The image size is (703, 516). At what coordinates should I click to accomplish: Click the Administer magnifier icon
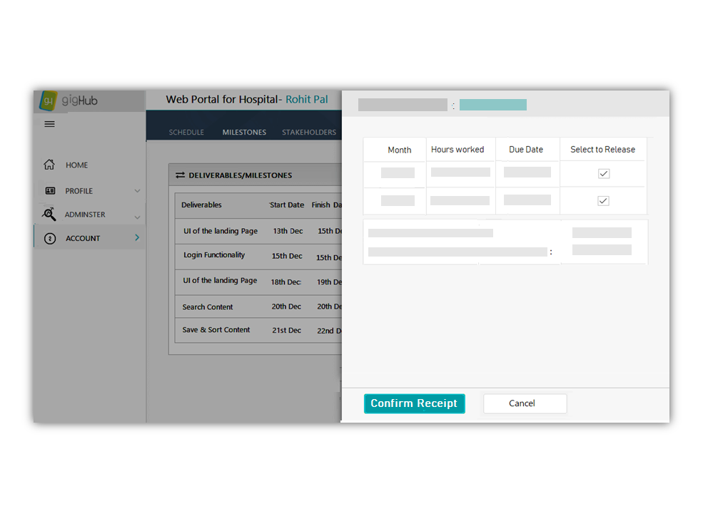point(49,214)
